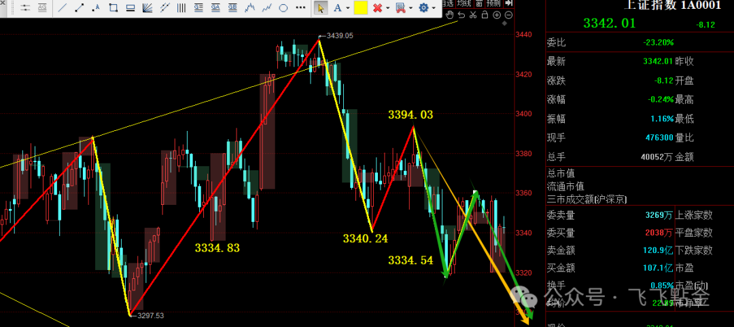Click the undo arrow icon
Screen dimensions: 734x327
(x=461, y=15)
